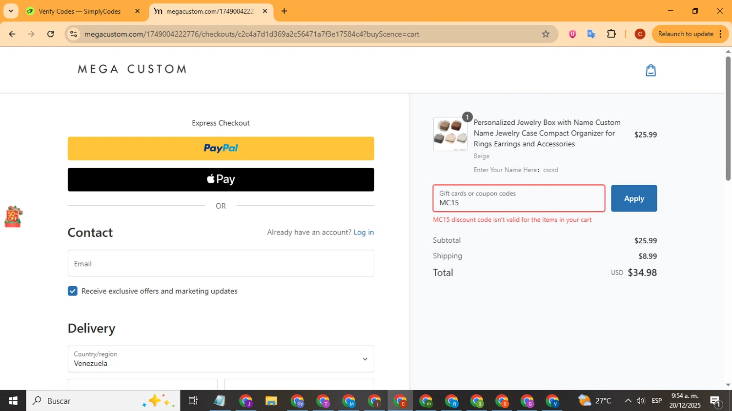
Task: Open the Chrome taskbar icon with J badge
Action: 245,401
